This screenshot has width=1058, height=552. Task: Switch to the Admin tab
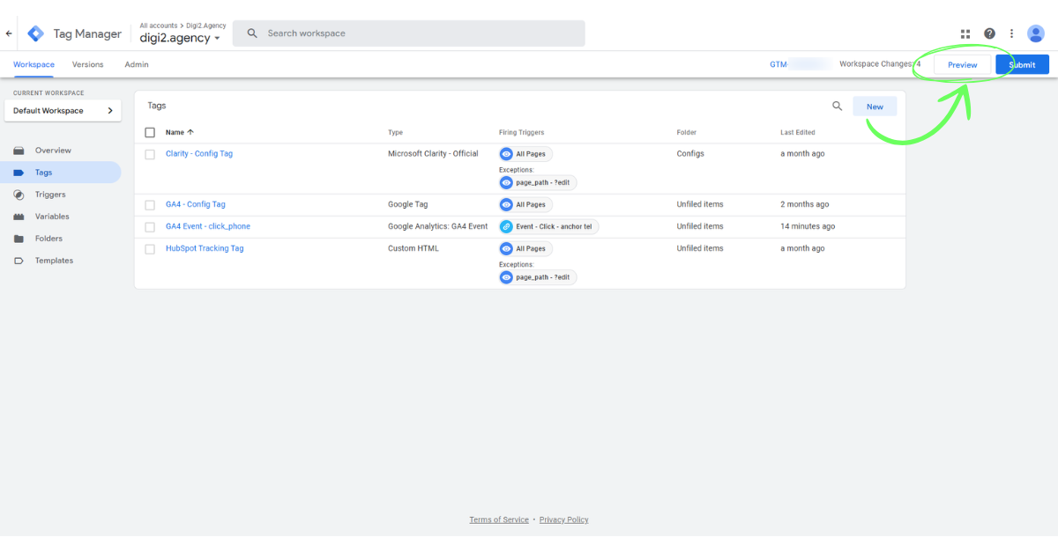137,64
